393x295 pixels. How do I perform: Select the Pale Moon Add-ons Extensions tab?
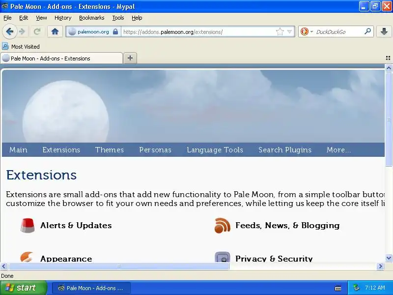(x=62, y=58)
